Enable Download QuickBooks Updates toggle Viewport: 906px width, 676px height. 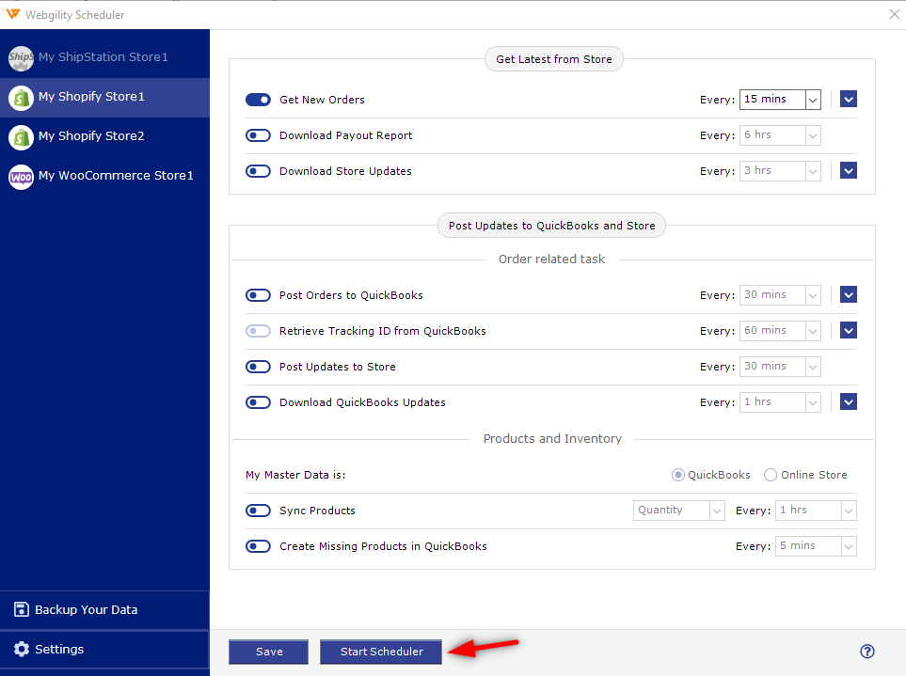[x=258, y=402]
